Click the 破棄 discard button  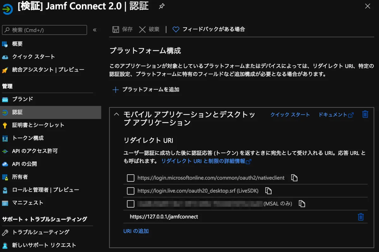pos(149,29)
